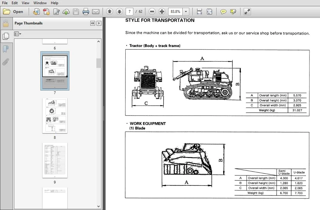The image size is (320, 210).
Task: Click the tractor overall height value 3,070
Action: (x=297, y=100)
